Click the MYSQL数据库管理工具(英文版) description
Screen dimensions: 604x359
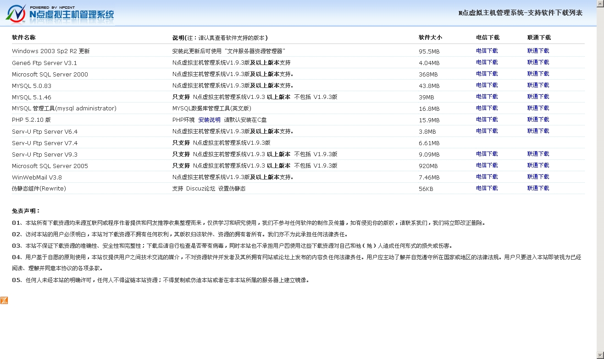(212, 109)
